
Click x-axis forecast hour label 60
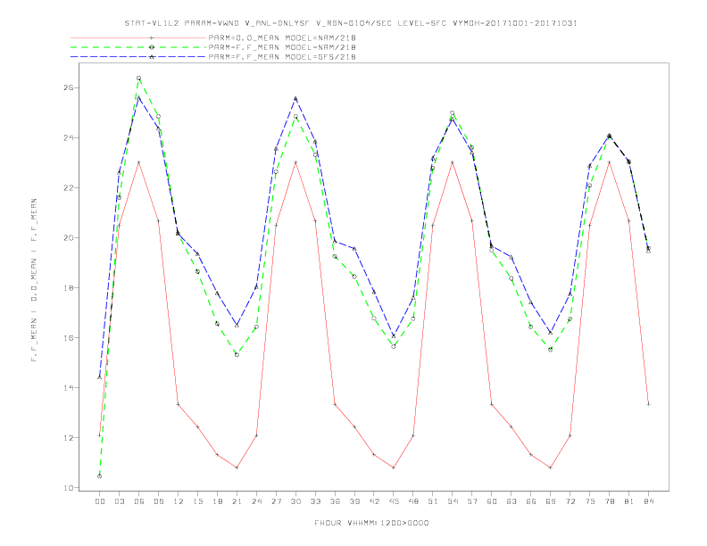tap(492, 501)
